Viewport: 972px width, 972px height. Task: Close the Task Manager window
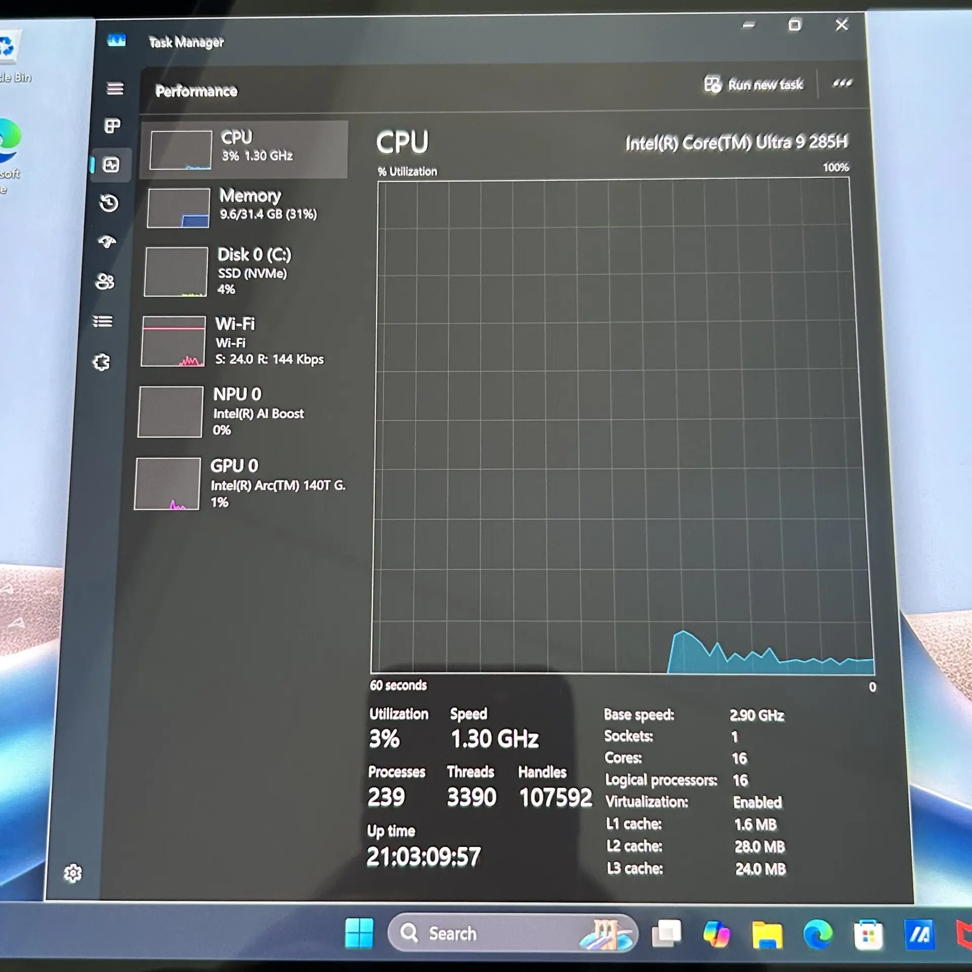click(841, 24)
